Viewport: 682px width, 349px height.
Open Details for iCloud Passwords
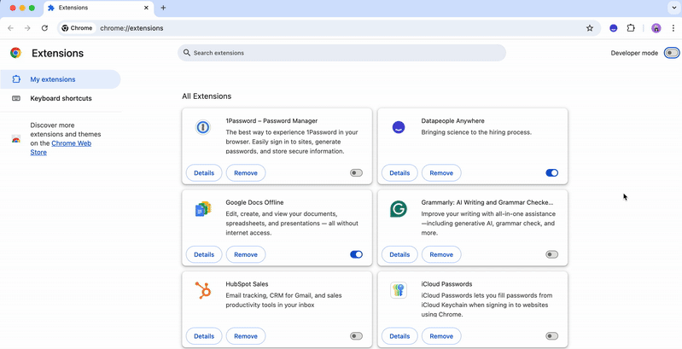(x=399, y=336)
